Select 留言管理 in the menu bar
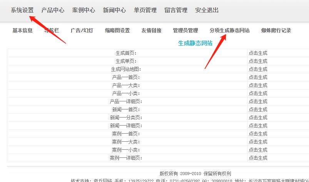 point(176,10)
